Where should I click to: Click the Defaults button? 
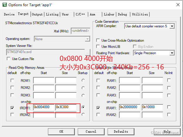pyautogui.click(x=121, y=131)
